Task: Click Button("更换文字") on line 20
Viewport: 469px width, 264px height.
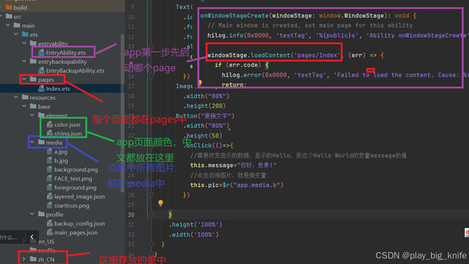Action: pyautogui.click(x=205, y=116)
